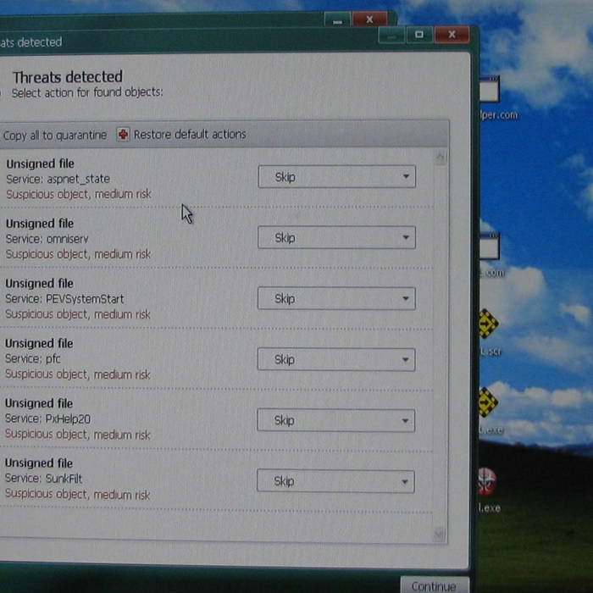Viewport: 593px width, 593px height.
Task: Click 'Unsigned file' heading above aspnet_state
Action: pos(40,163)
